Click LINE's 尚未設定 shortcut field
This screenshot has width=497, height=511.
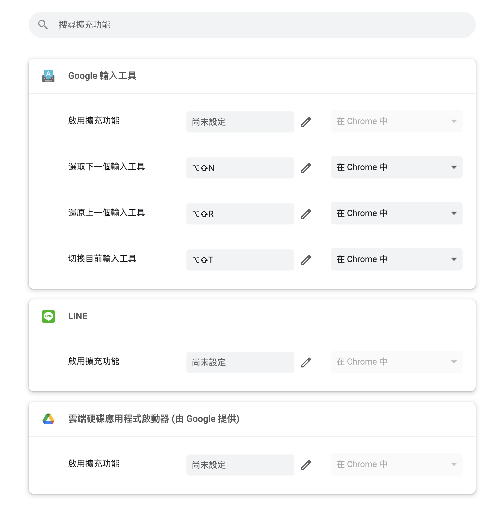[x=240, y=362]
